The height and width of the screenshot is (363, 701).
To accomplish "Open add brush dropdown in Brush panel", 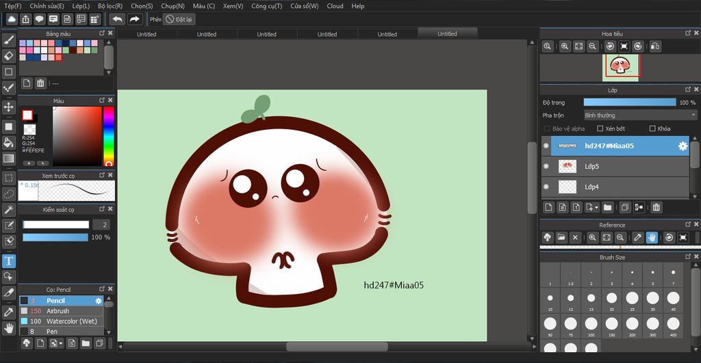I will [x=61, y=343].
